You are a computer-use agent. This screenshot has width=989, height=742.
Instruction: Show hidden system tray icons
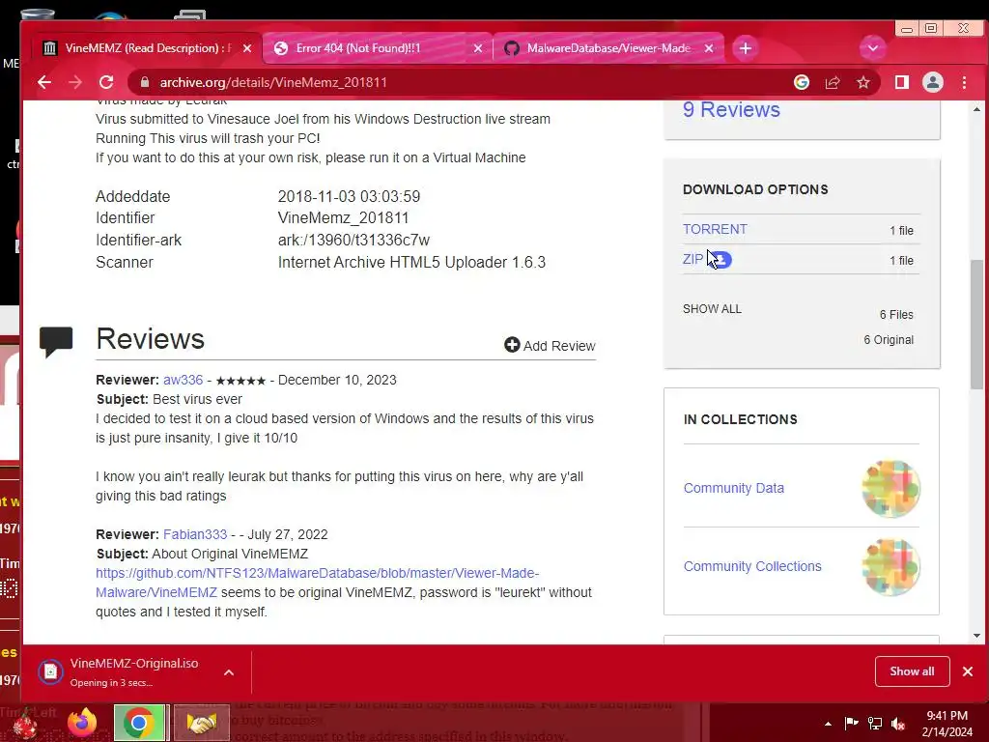point(828,724)
